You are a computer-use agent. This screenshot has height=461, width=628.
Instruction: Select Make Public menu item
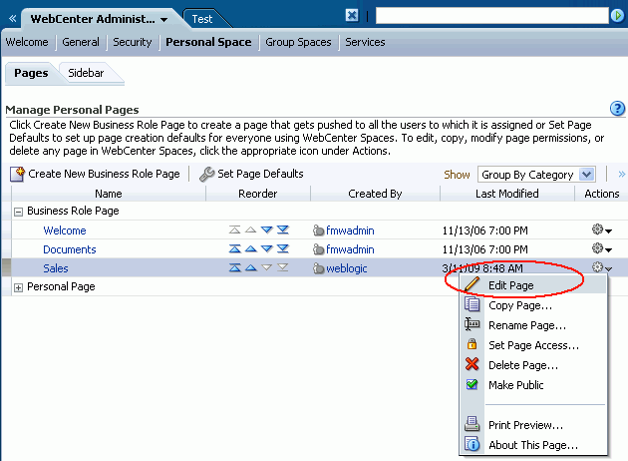pos(532,385)
